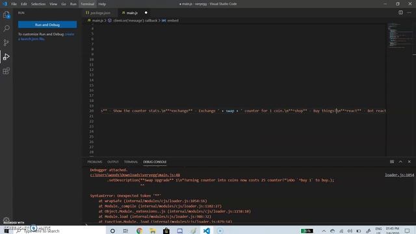This screenshot has width=416, height=234.
Task: Open File Explorer from the taskbar
Action: tap(153, 231)
